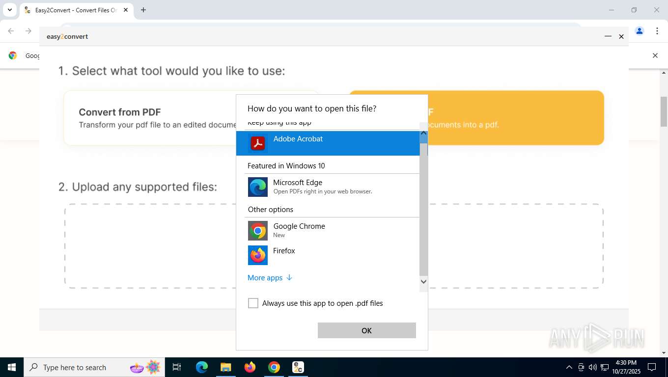Open a new Chrome tab
The image size is (668, 377).
click(143, 10)
